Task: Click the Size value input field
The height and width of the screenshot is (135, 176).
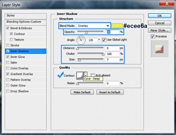Action: (112, 60)
